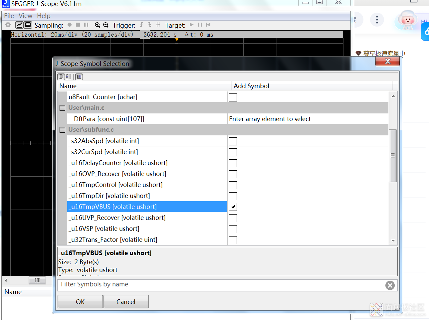Click symbol list scrollbar thumb

393,156
